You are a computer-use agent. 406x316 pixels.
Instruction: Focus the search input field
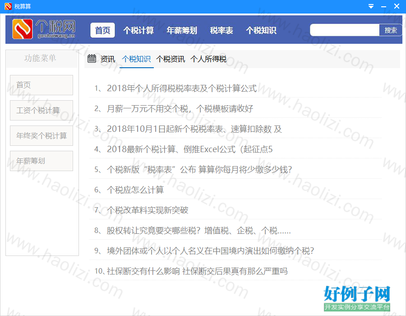(x=345, y=30)
